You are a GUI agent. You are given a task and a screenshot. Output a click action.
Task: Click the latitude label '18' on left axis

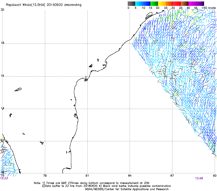click(x=2, y=43)
